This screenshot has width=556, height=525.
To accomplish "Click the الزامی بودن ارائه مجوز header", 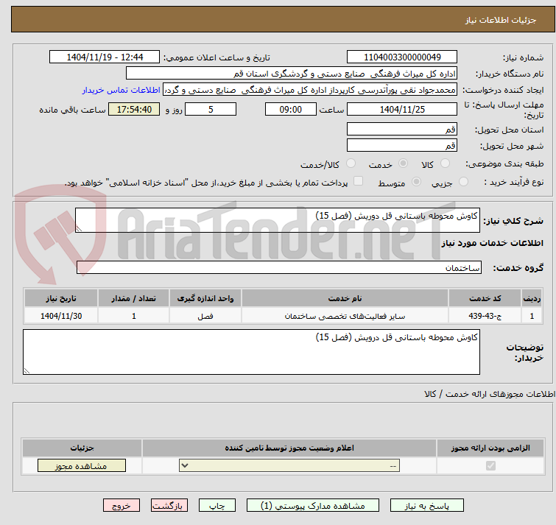I will 490,448.
